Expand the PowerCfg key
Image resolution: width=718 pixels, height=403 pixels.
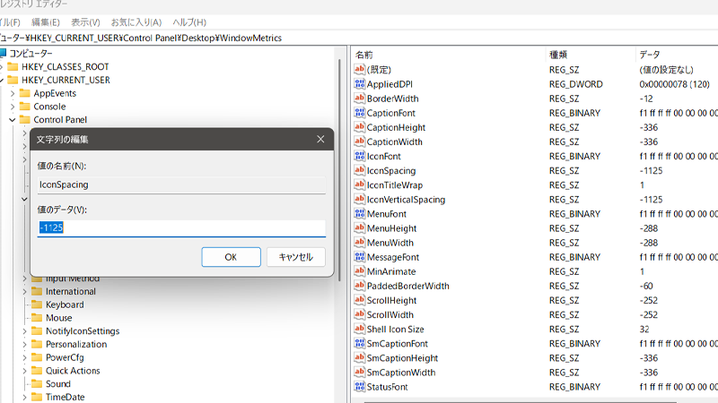(24, 357)
